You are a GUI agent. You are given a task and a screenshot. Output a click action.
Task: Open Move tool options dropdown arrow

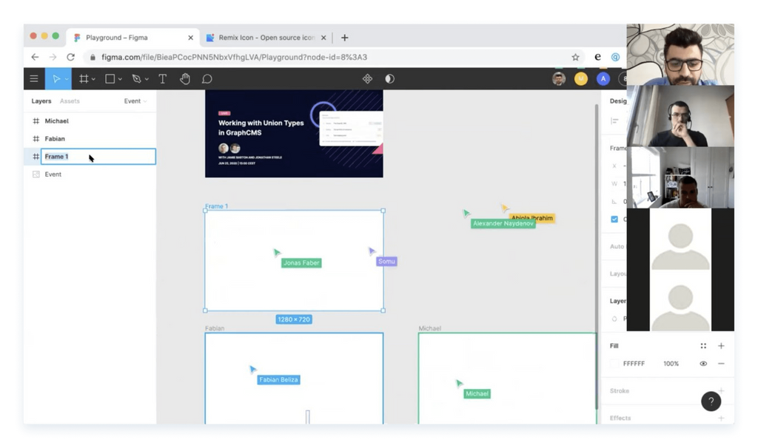click(x=67, y=79)
